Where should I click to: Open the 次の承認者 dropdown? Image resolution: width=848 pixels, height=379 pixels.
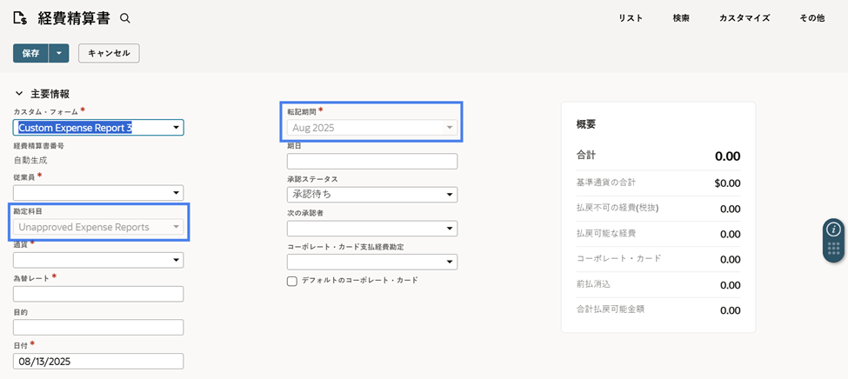point(372,228)
